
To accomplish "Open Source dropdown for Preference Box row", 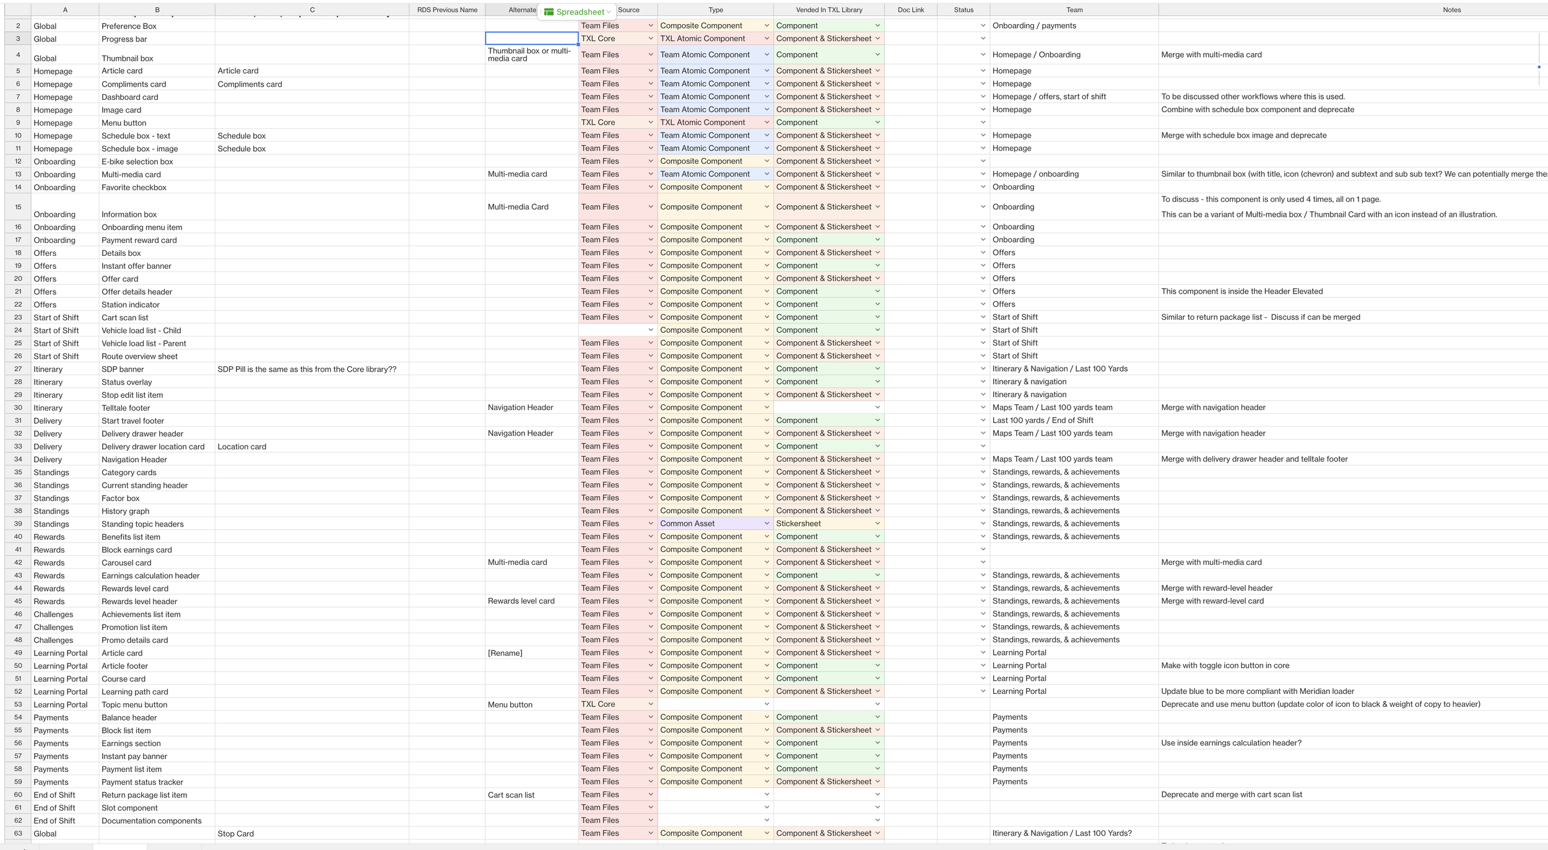I will pyautogui.click(x=650, y=25).
